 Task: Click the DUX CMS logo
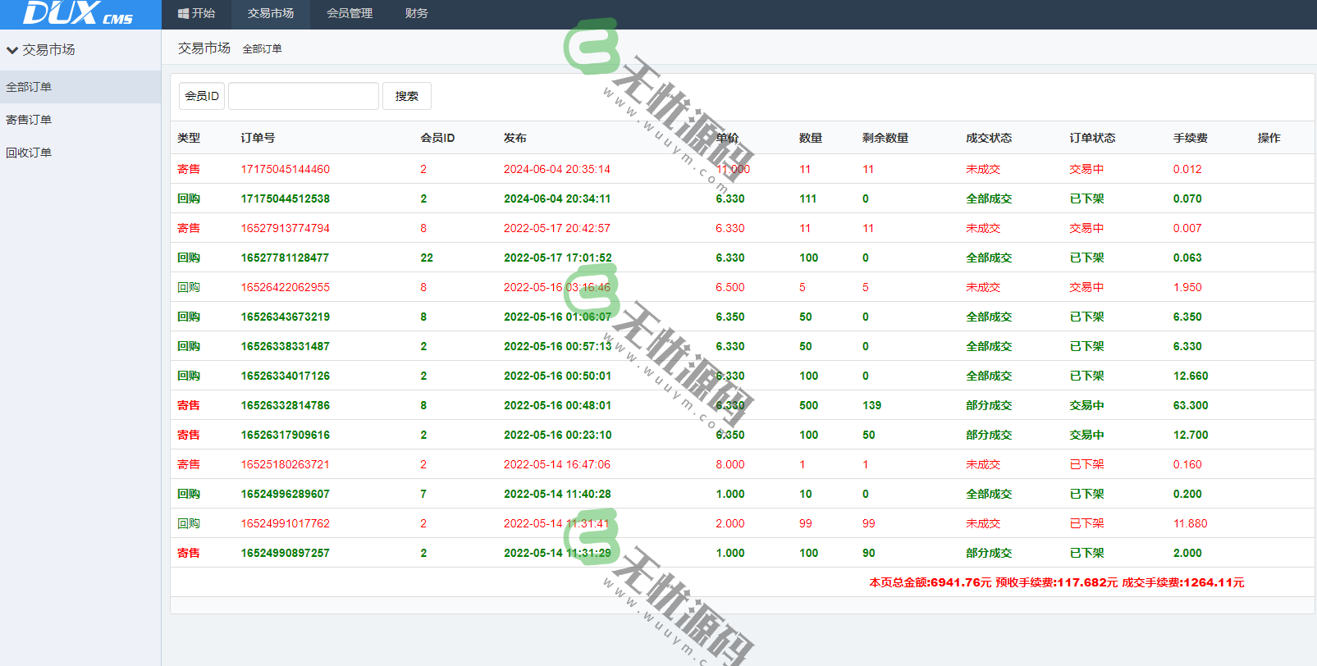pos(78,14)
